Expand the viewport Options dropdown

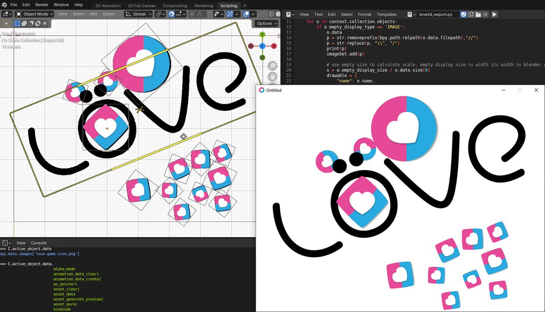[265, 23]
